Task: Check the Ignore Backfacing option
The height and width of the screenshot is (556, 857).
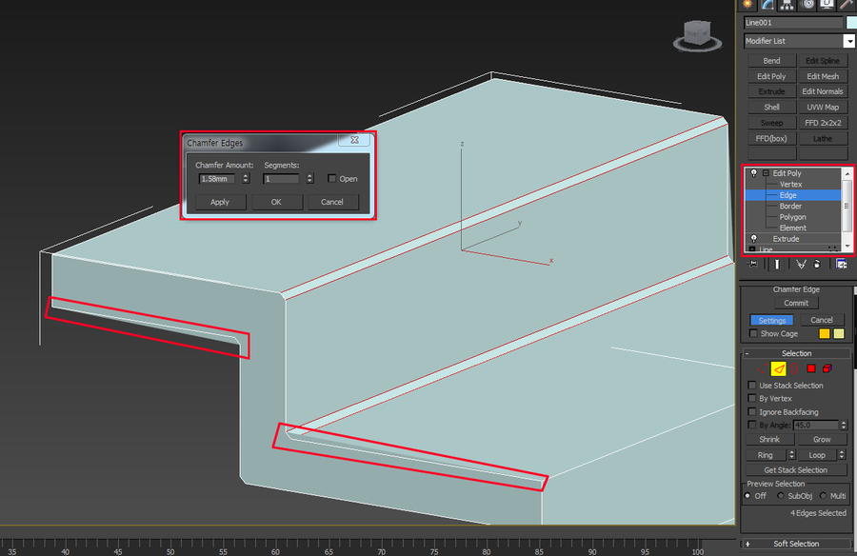Action: click(x=752, y=411)
